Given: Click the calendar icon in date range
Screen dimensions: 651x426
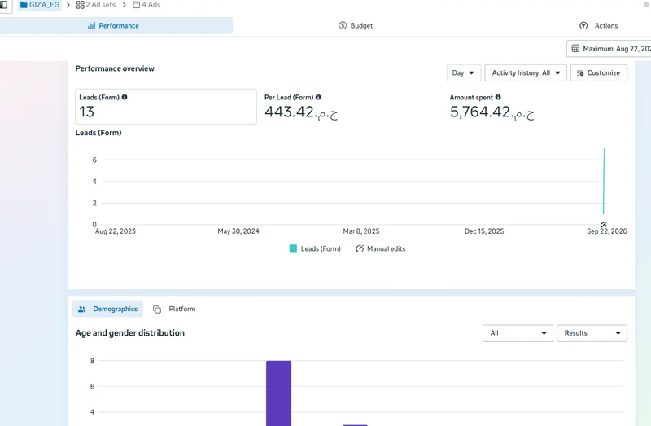Looking at the screenshot, I should tap(575, 49).
